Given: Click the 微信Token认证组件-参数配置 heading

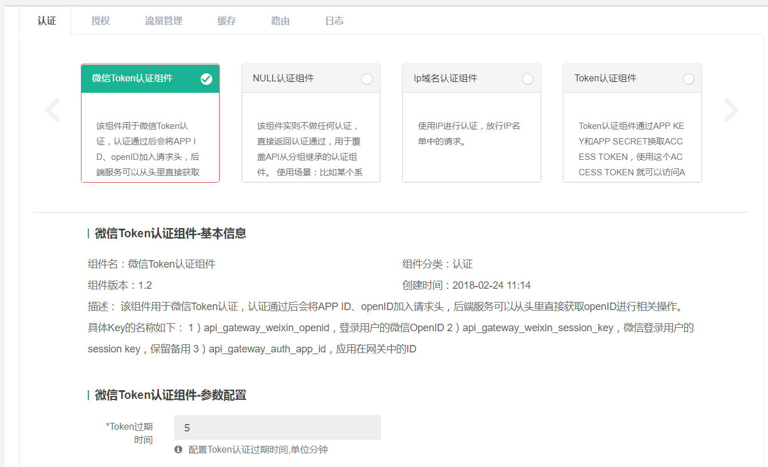Looking at the screenshot, I should pyautogui.click(x=170, y=395).
